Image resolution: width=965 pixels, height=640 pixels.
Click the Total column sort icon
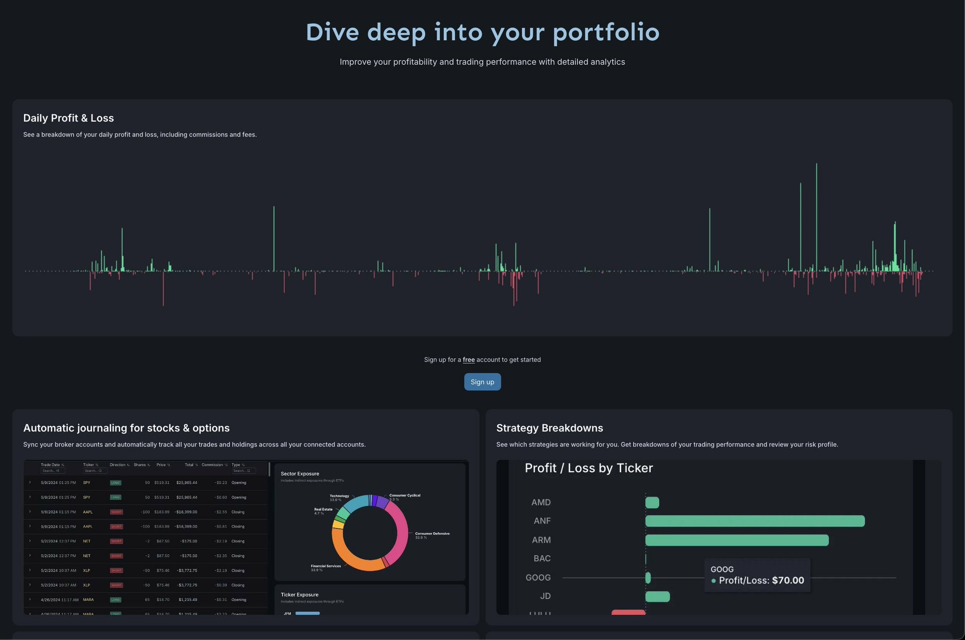tap(196, 465)
